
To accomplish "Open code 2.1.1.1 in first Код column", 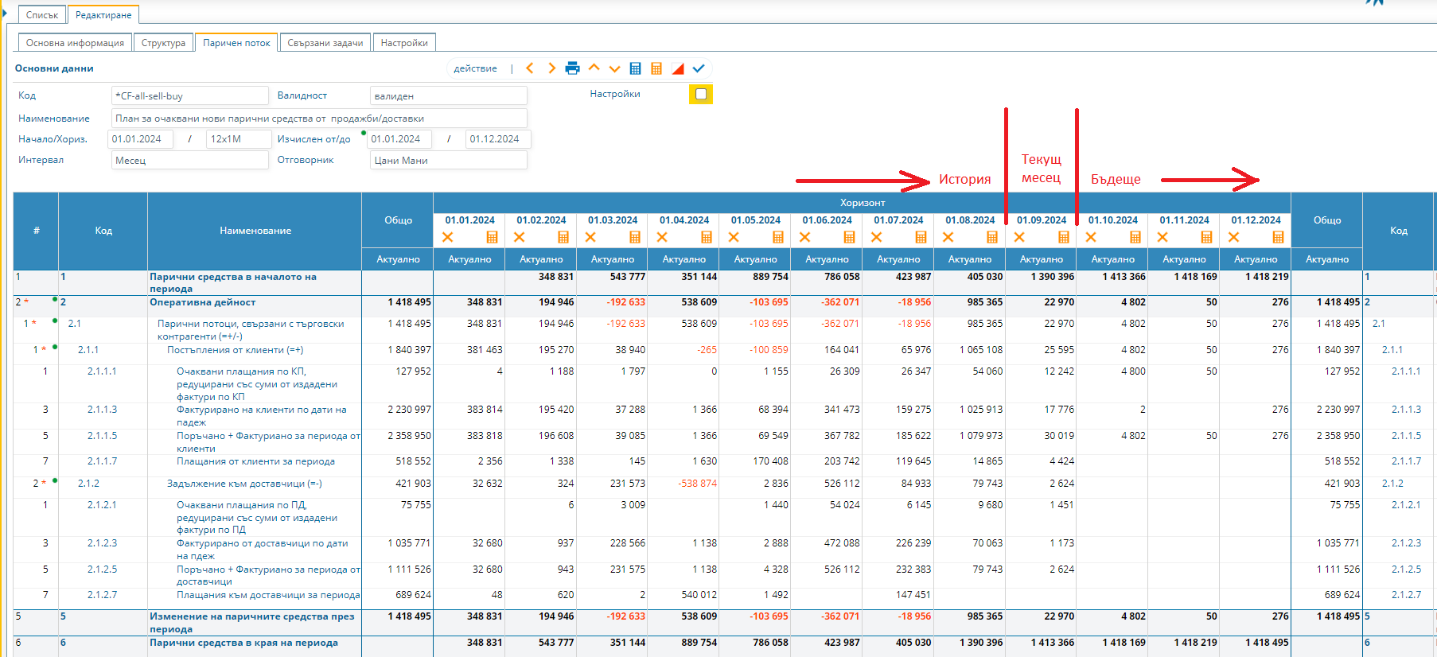I will (102, 371).
